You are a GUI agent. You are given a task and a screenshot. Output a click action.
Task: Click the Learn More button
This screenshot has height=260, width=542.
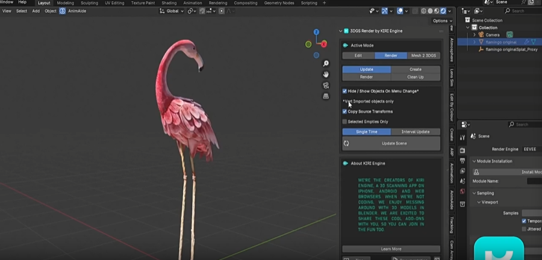coord(391,249)
